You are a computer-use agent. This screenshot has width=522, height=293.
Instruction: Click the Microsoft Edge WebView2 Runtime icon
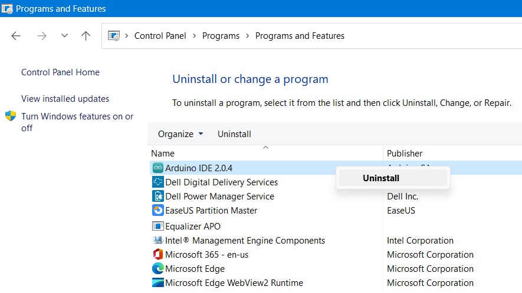[158, 282]
